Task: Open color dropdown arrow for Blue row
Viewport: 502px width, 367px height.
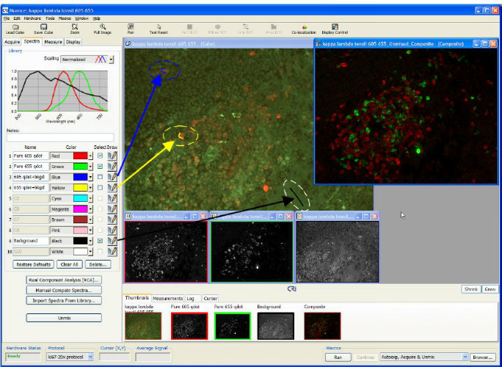Action: pos(90,177)
